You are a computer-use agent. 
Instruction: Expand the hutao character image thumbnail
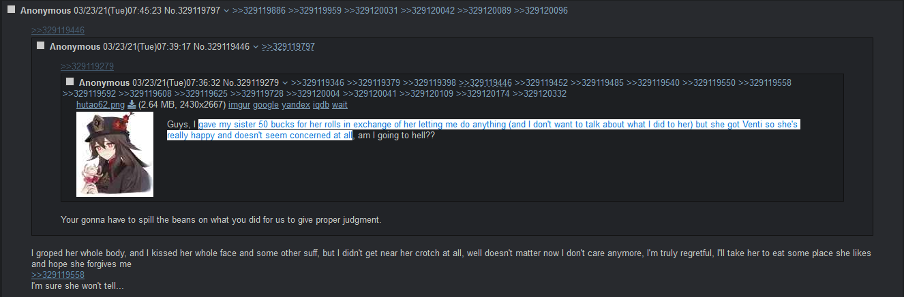coord(115,154)
